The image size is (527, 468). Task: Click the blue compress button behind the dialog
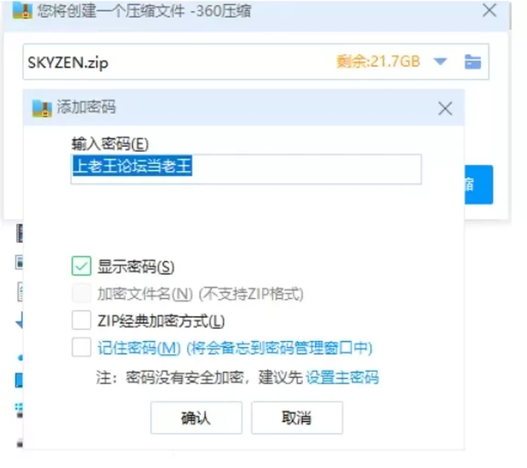[479, 185]
